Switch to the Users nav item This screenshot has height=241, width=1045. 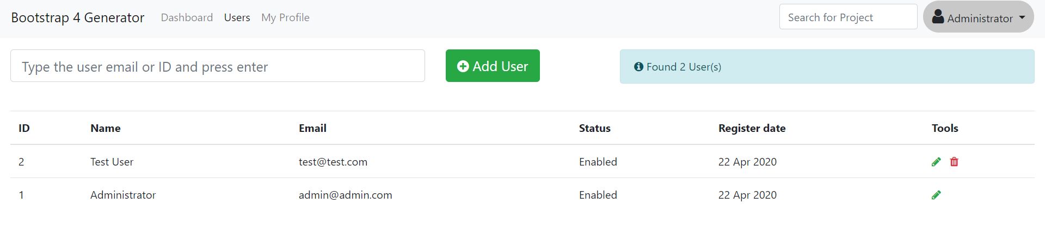click(x=237, y=17)
